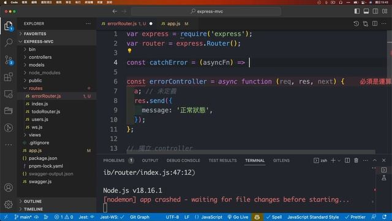Go back in navigation history
392x221 pixels.
[115, 11]
